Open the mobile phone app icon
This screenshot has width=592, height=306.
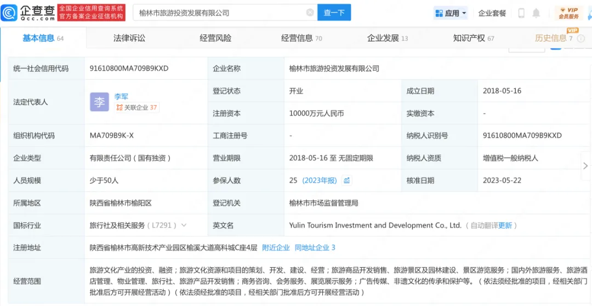point(521,13)
